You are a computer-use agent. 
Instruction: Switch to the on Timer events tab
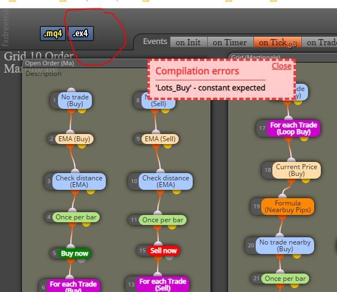pyautogui.click(x=230, y=42)
